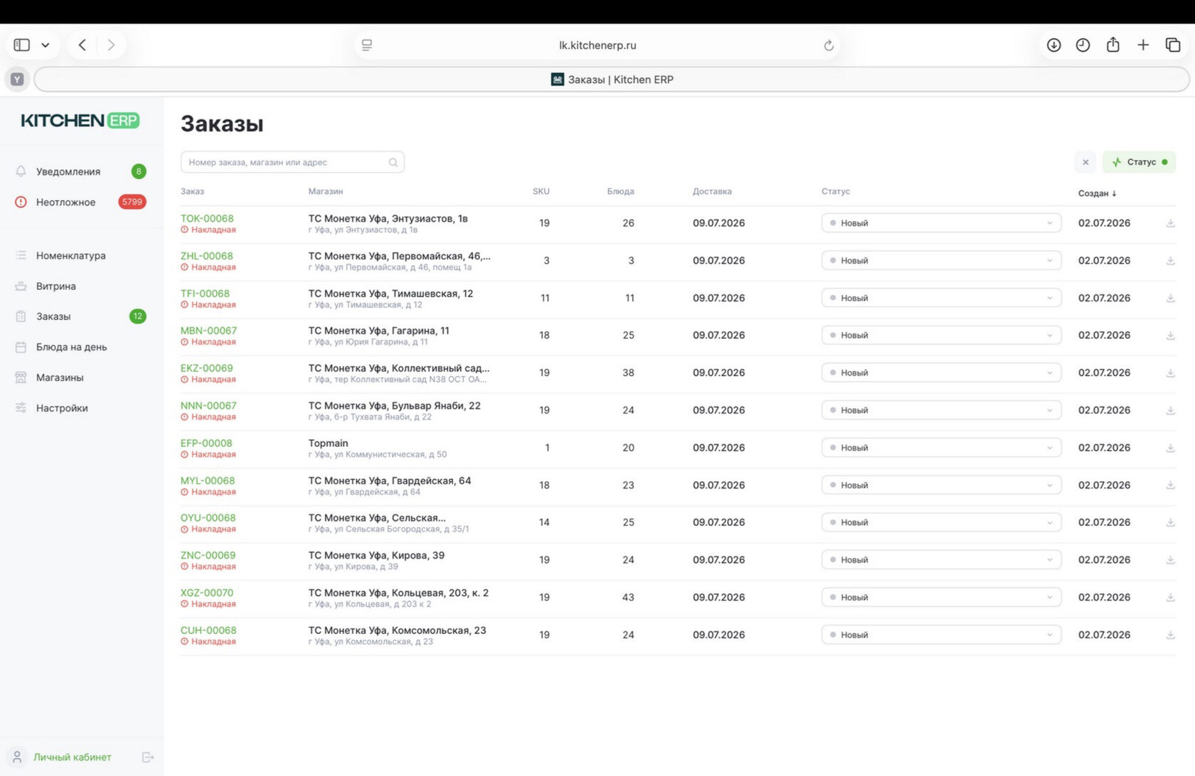Open status dropdown for order NNN-00067
The height and width of the screenshot is (776, 1195).
(x=941, y=410)
